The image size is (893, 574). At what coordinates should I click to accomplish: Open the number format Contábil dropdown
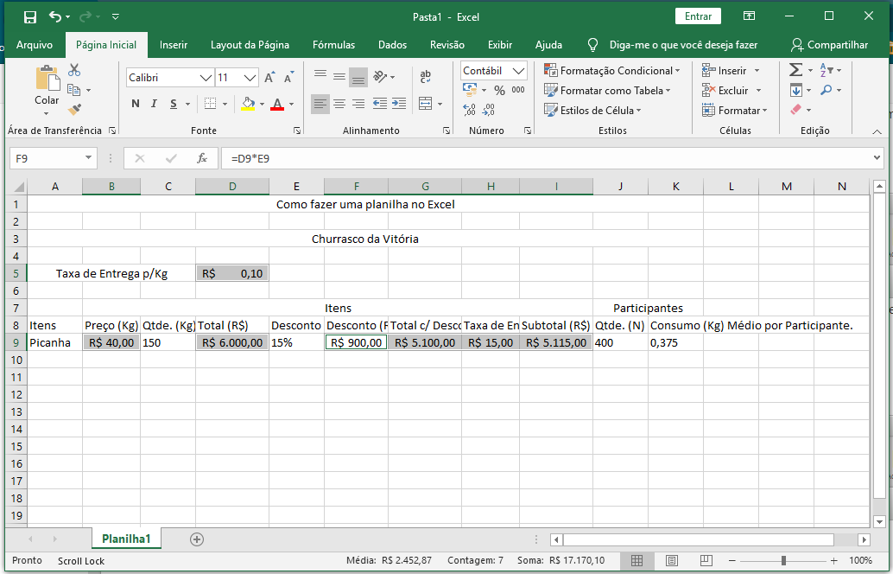point(518,71)
